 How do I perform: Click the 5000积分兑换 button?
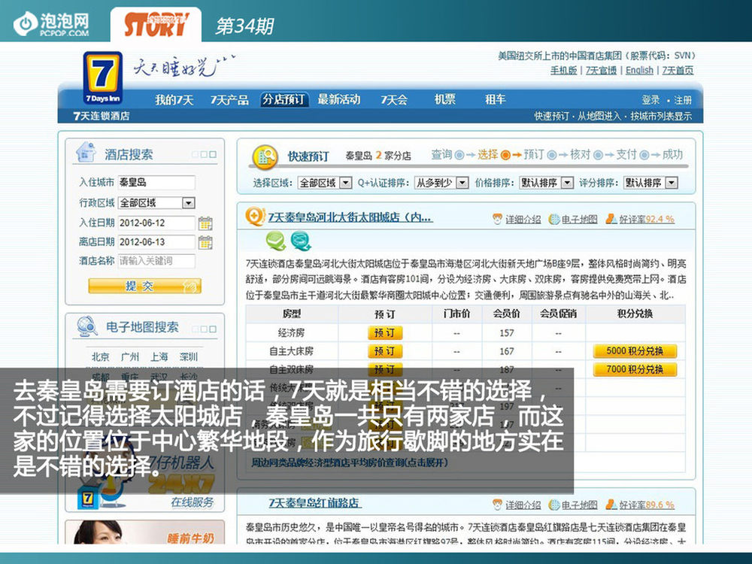635,351
